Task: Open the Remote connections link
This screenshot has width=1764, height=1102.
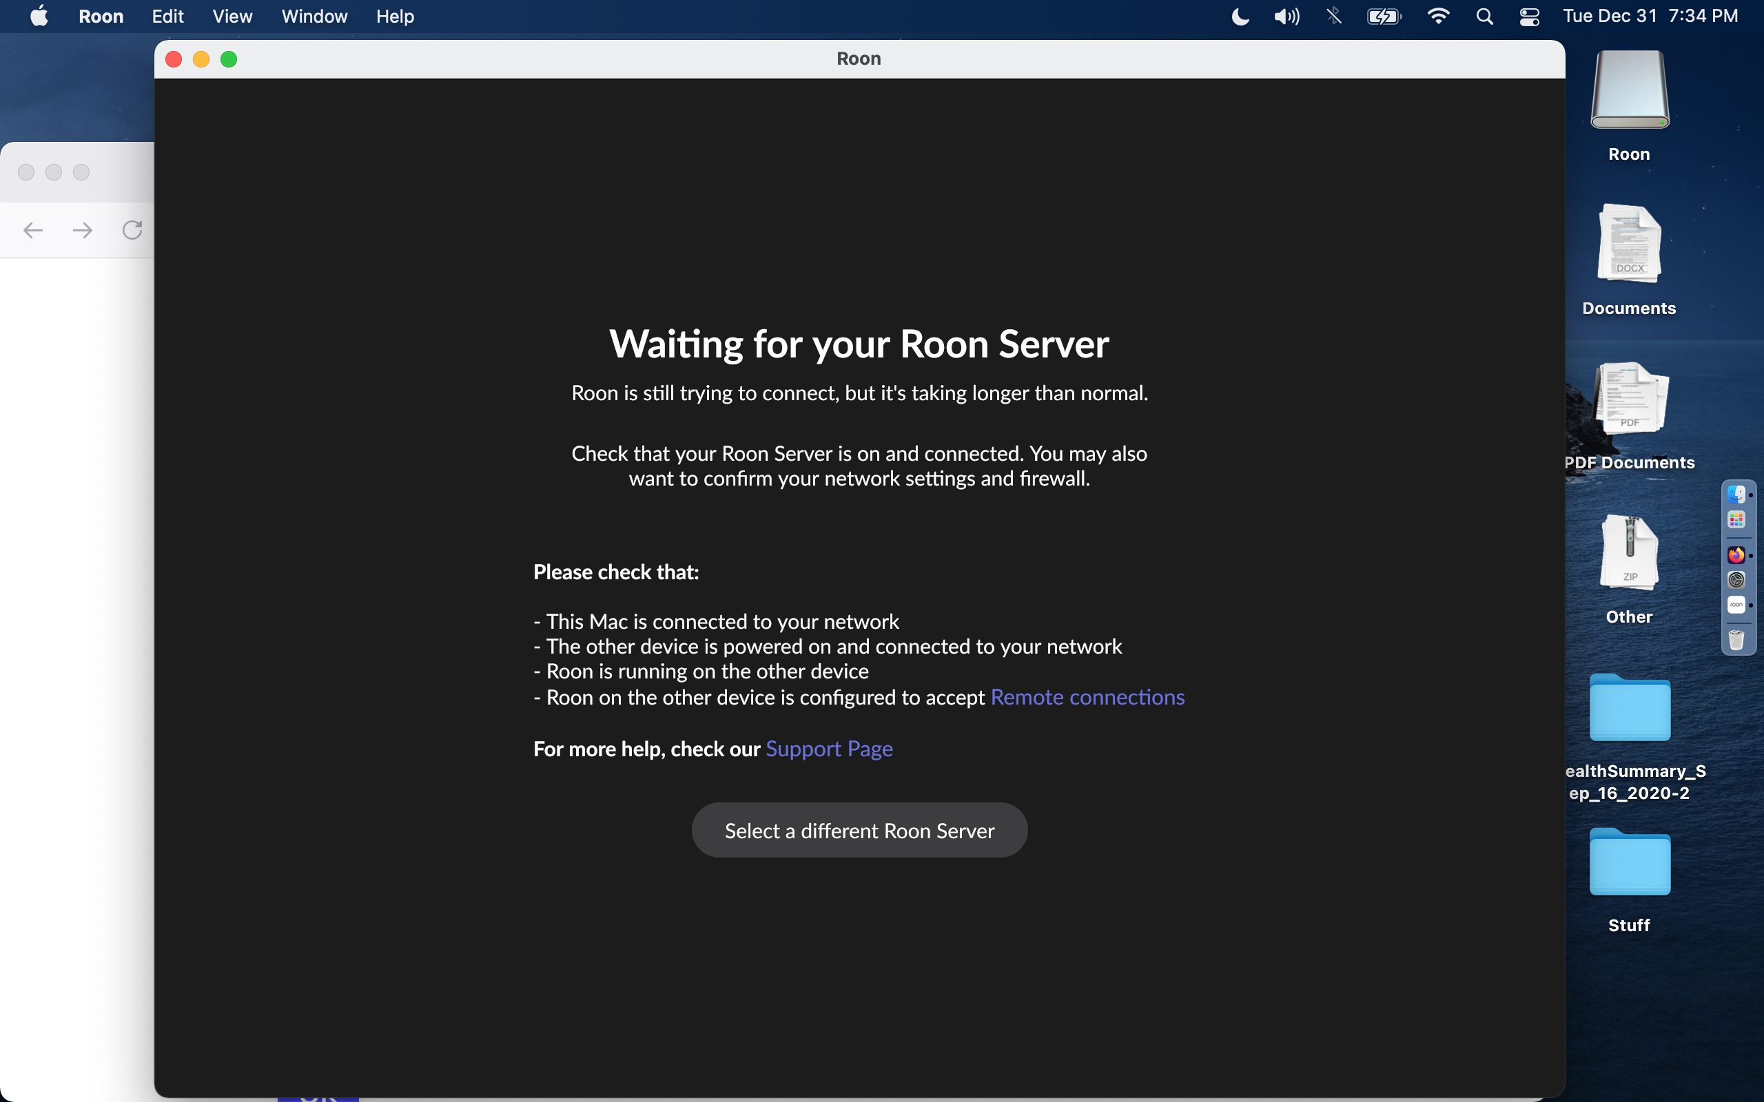Action: (x=1087, y=698)
